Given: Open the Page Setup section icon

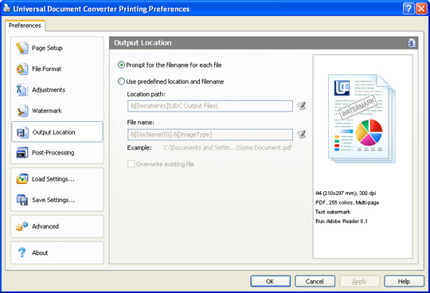Looking at the screenshot, I should coord(22,48).
